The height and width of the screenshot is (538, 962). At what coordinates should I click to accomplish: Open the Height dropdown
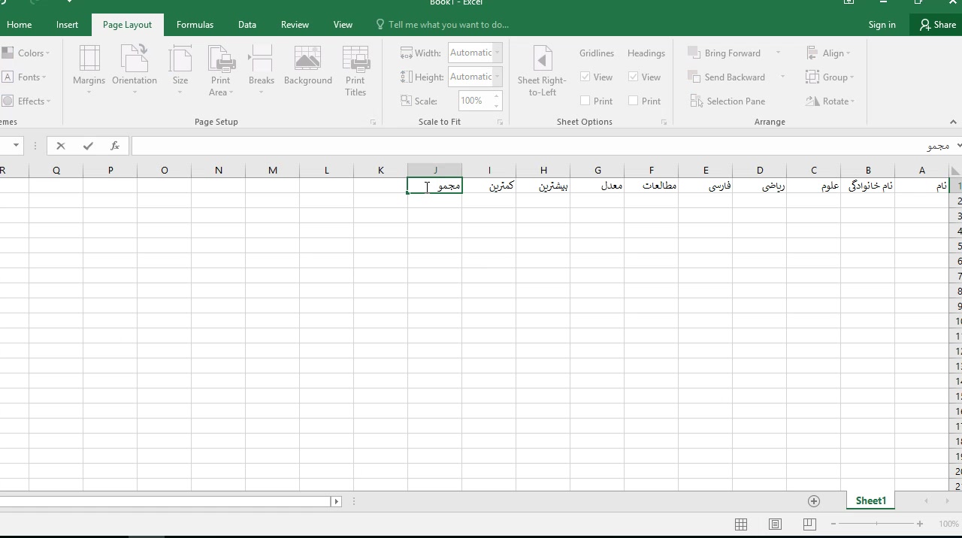click(x=497, y=77)
